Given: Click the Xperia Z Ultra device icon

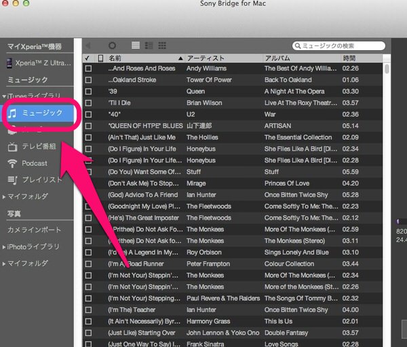Looking at the screenshot, I should point(9,63).
